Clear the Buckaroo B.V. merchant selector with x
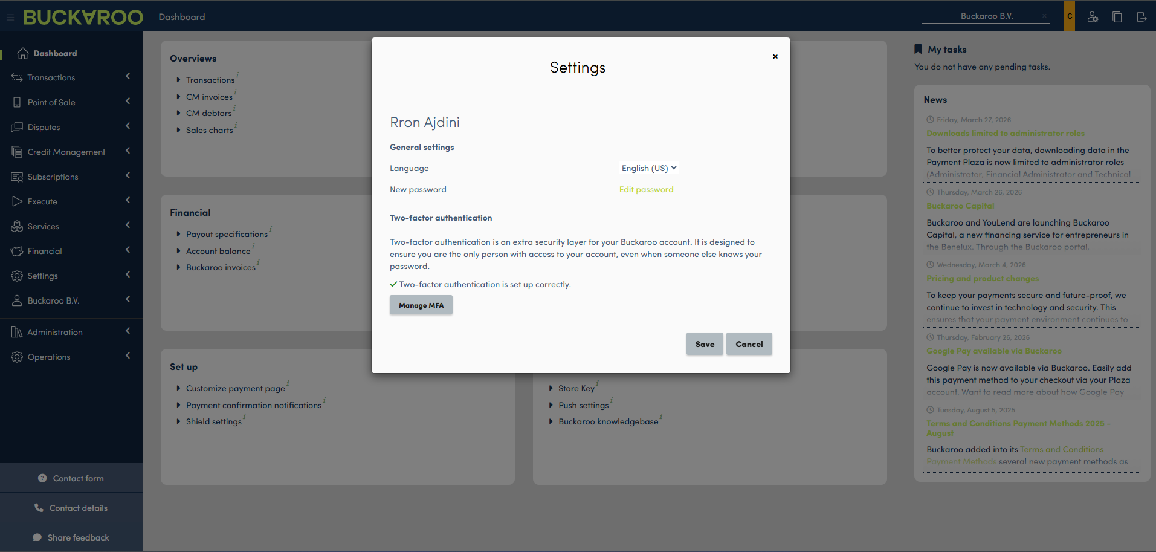The height and width of the screenshot is (552, 1156). [x=1044, y=16]
